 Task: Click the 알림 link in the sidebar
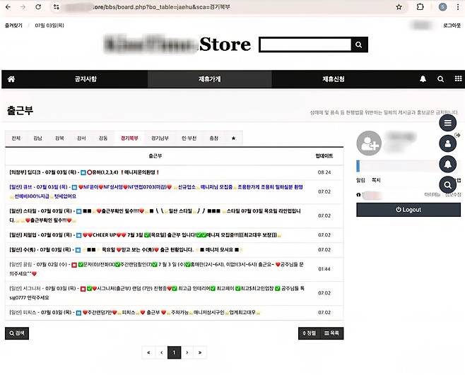[x=360, y=180]
